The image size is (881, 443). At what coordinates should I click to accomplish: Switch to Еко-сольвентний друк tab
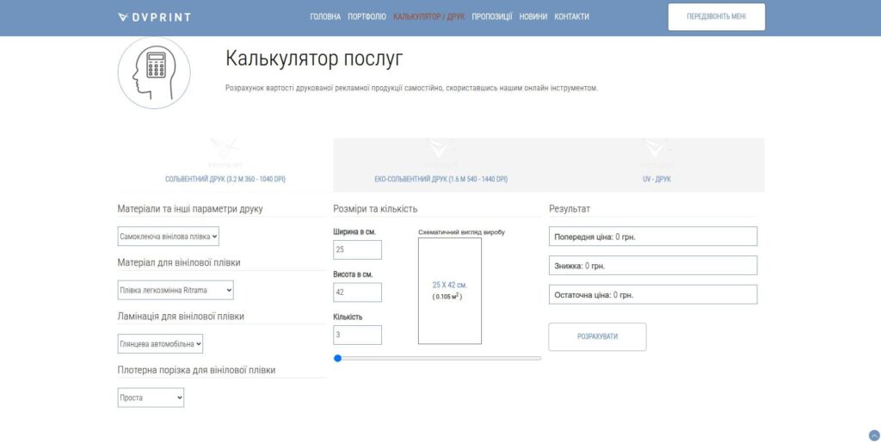pyautogui.click(x=440, y=164)
